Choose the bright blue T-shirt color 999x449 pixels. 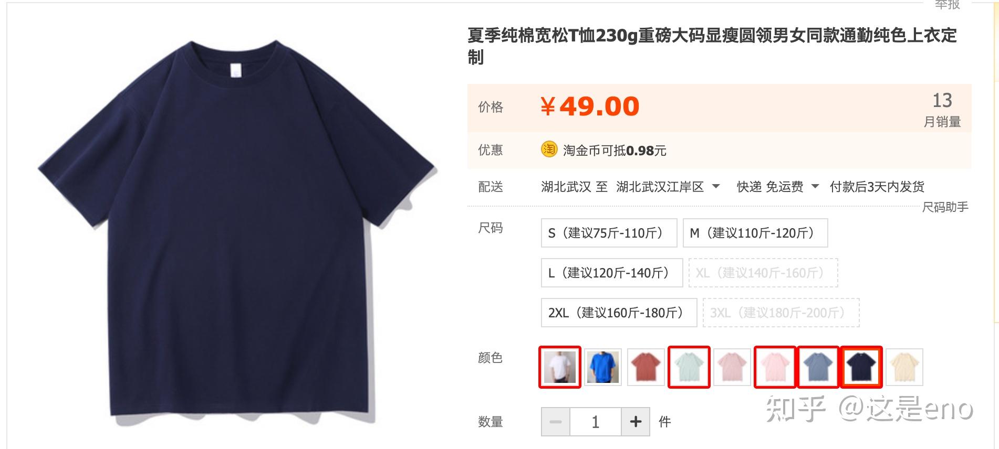tap(603, 367)
